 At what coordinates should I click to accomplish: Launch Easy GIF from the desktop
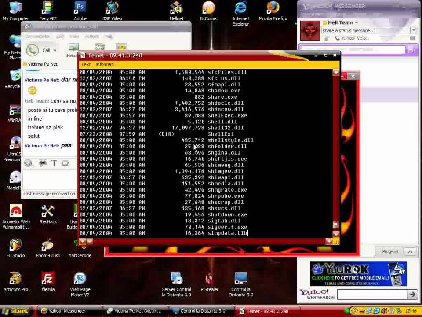click(x=47, y=11)
